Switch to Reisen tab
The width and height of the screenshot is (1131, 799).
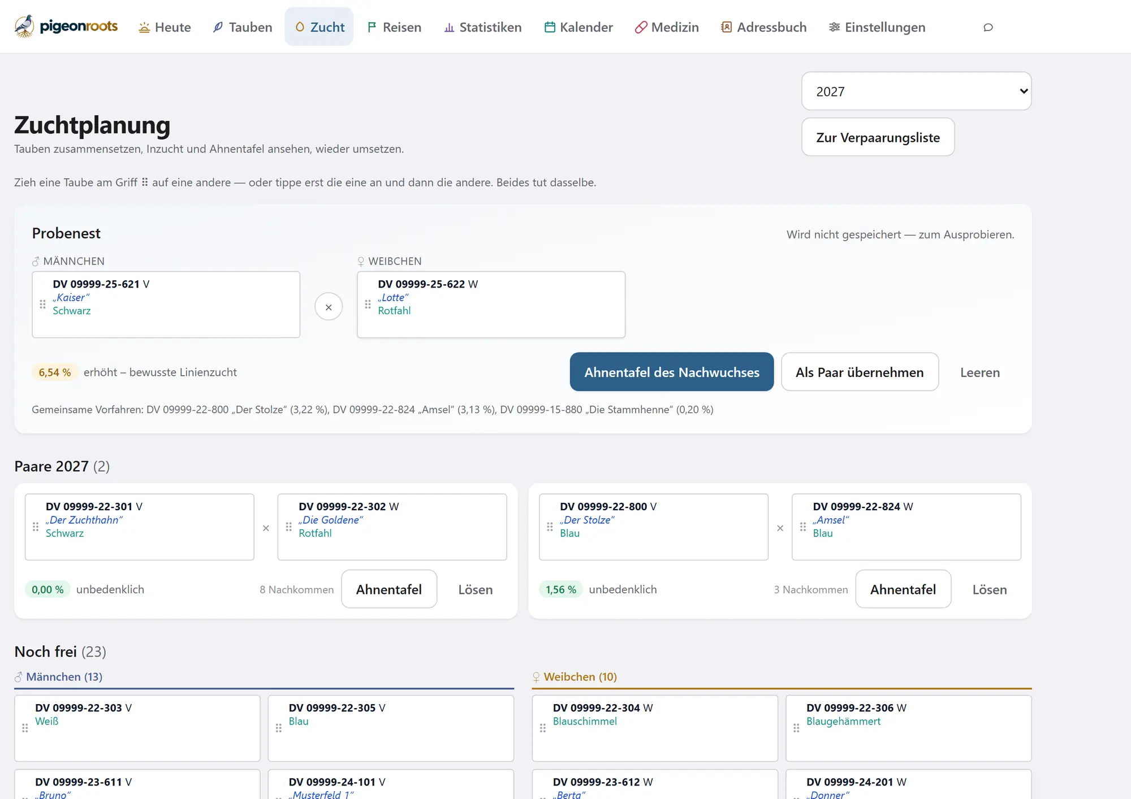pos(394,27)
